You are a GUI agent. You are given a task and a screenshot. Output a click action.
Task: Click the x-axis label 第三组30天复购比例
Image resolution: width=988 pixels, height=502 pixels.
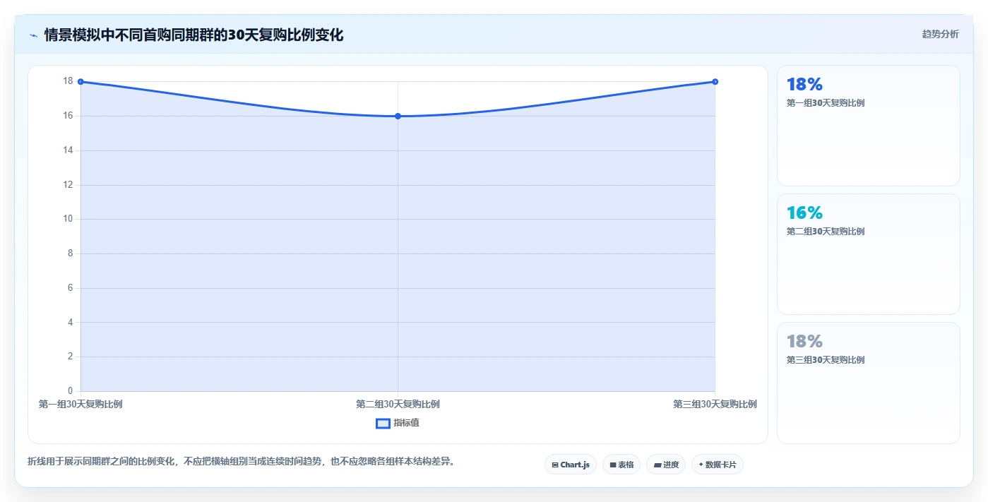715,405
